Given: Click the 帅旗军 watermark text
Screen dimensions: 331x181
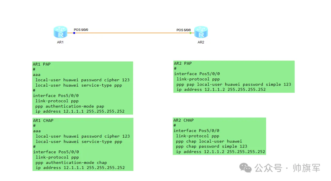Looking at the screenshot, I should (x=306, y=168).
